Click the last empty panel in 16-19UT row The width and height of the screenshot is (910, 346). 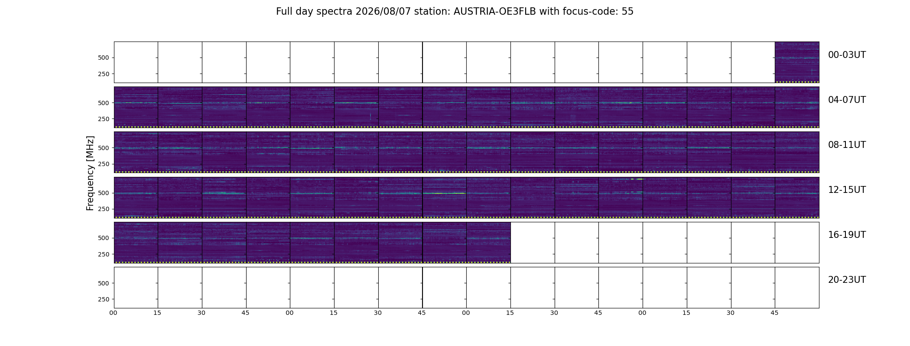click(x=797, y=243)
